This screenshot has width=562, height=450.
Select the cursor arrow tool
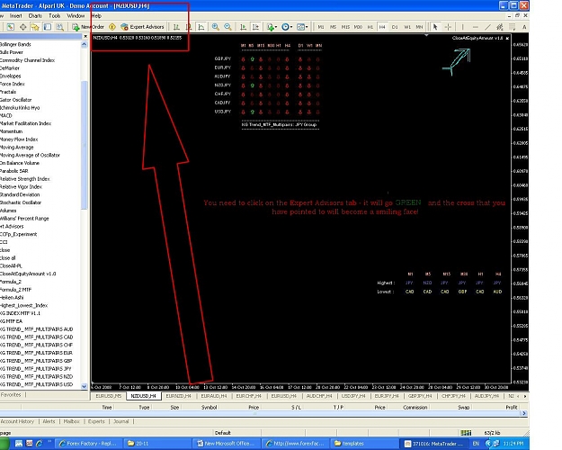435,27
